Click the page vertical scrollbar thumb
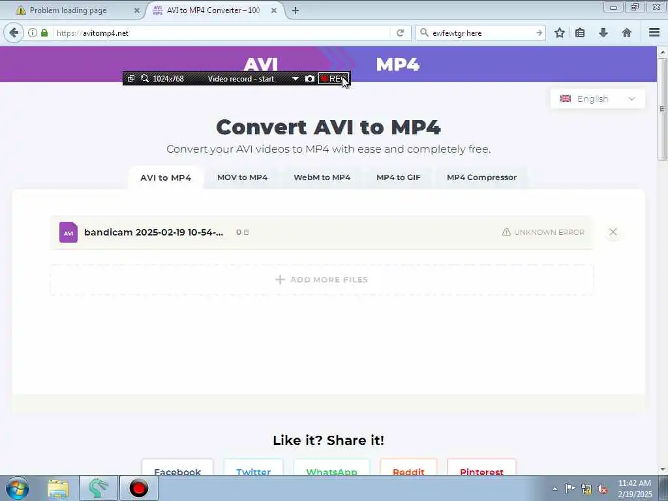This screenshot has height=501, width=668. (x=662, y=109)
